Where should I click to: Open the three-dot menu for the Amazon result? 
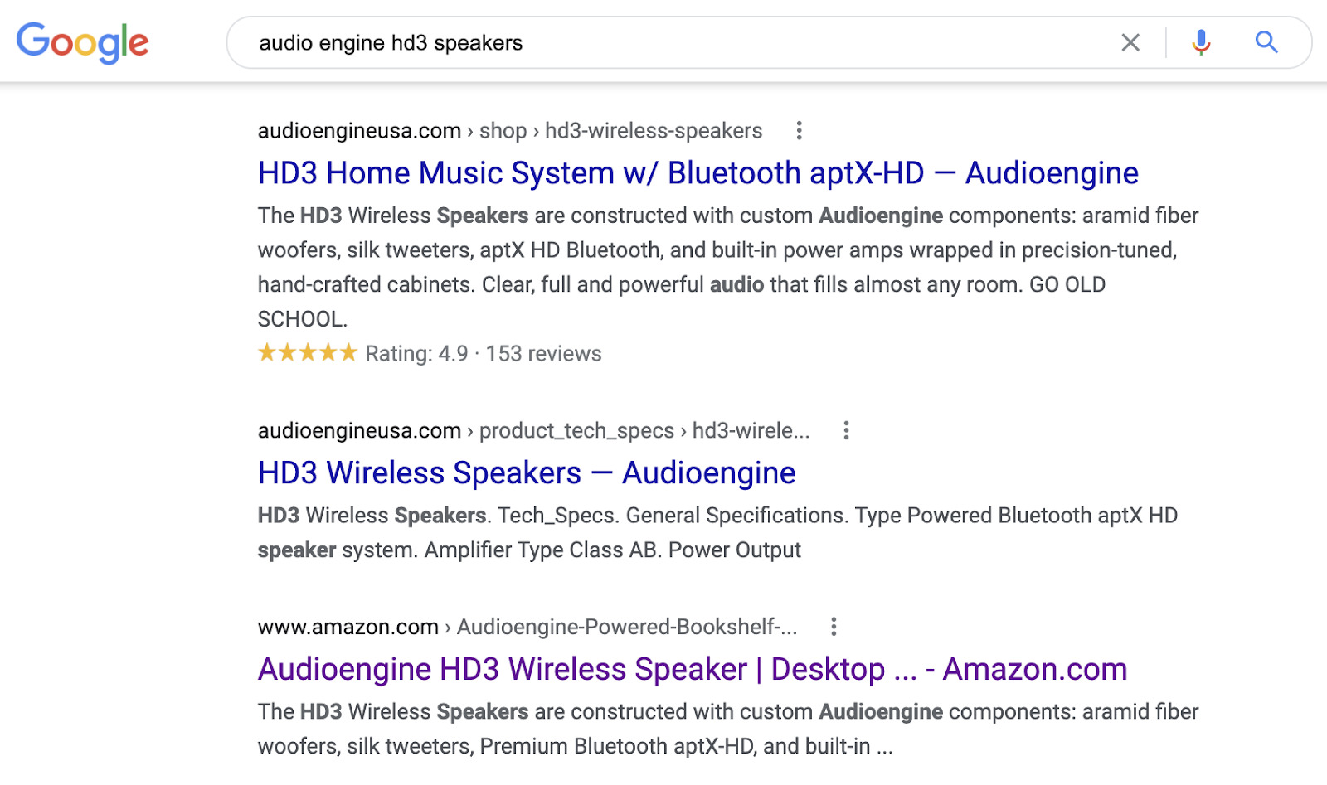tap(834, 627)
